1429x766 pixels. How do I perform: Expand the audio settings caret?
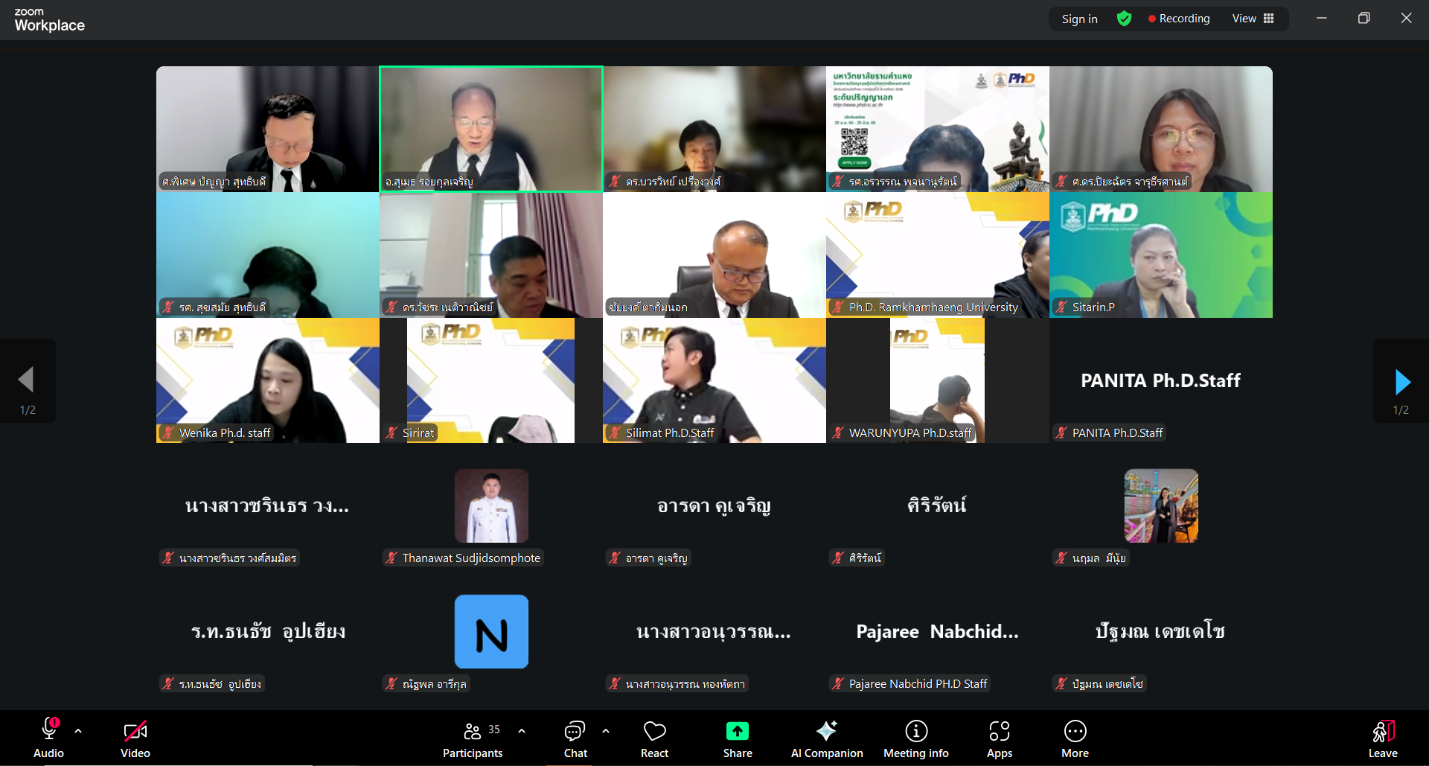pyautogui.click(x=78, y=731)
